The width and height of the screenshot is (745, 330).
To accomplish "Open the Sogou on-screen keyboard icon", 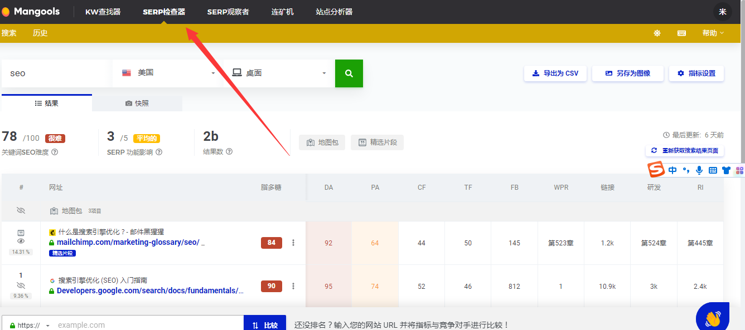I will pos(713,170).
